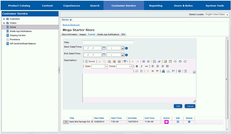Screen dimensions: 231x134
Task: Click the About question mark icon
Action: [x=185, y=71]
